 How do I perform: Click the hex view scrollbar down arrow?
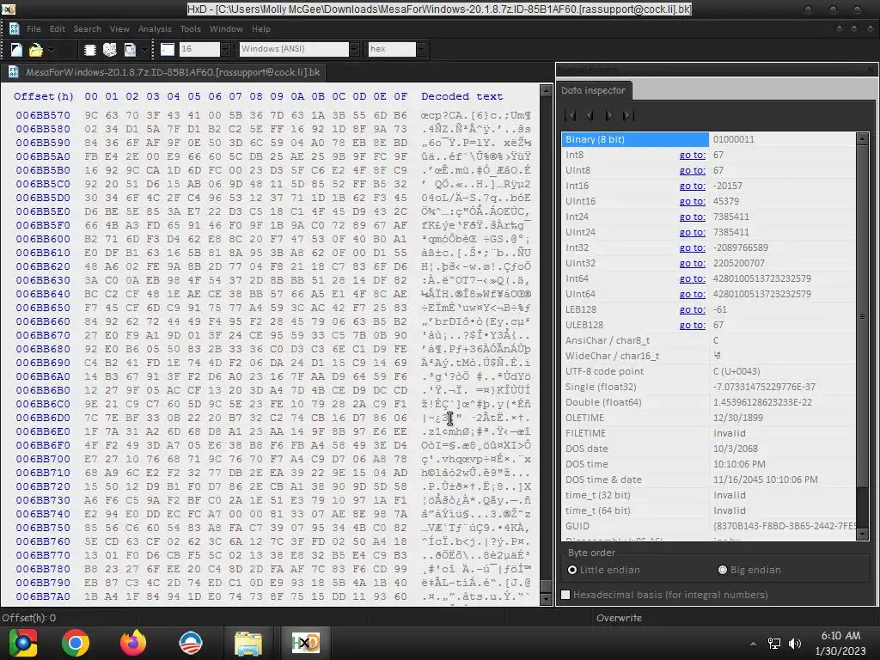[x=546, y=599]
